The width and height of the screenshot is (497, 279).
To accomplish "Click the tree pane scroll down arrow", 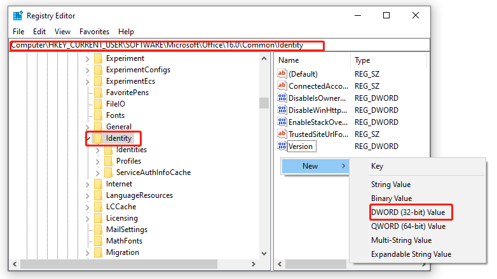I will [264, 254].
